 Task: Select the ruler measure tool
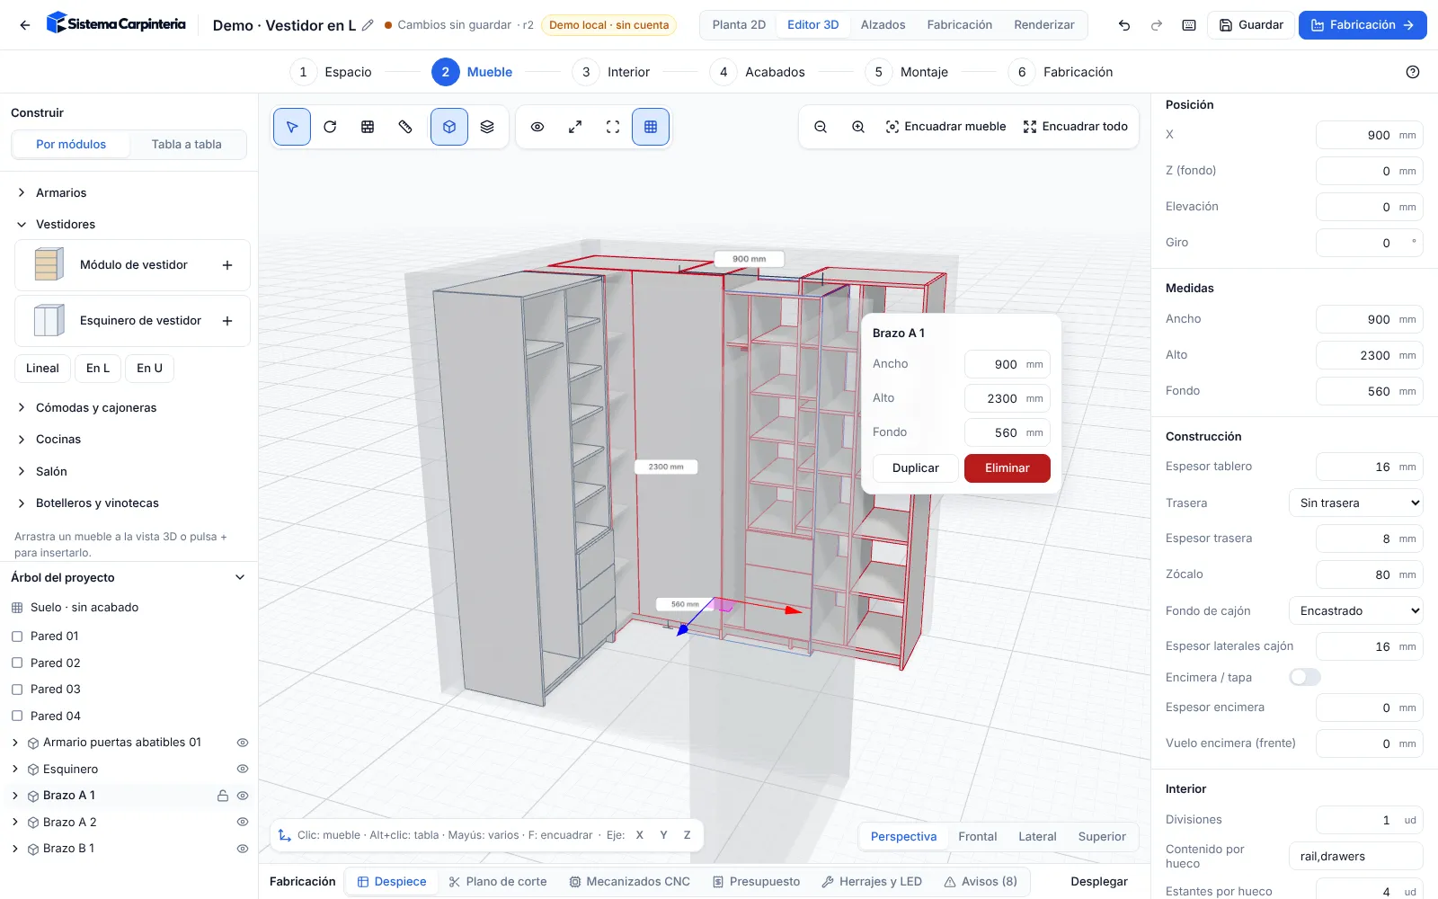click(x=405, y=127)
